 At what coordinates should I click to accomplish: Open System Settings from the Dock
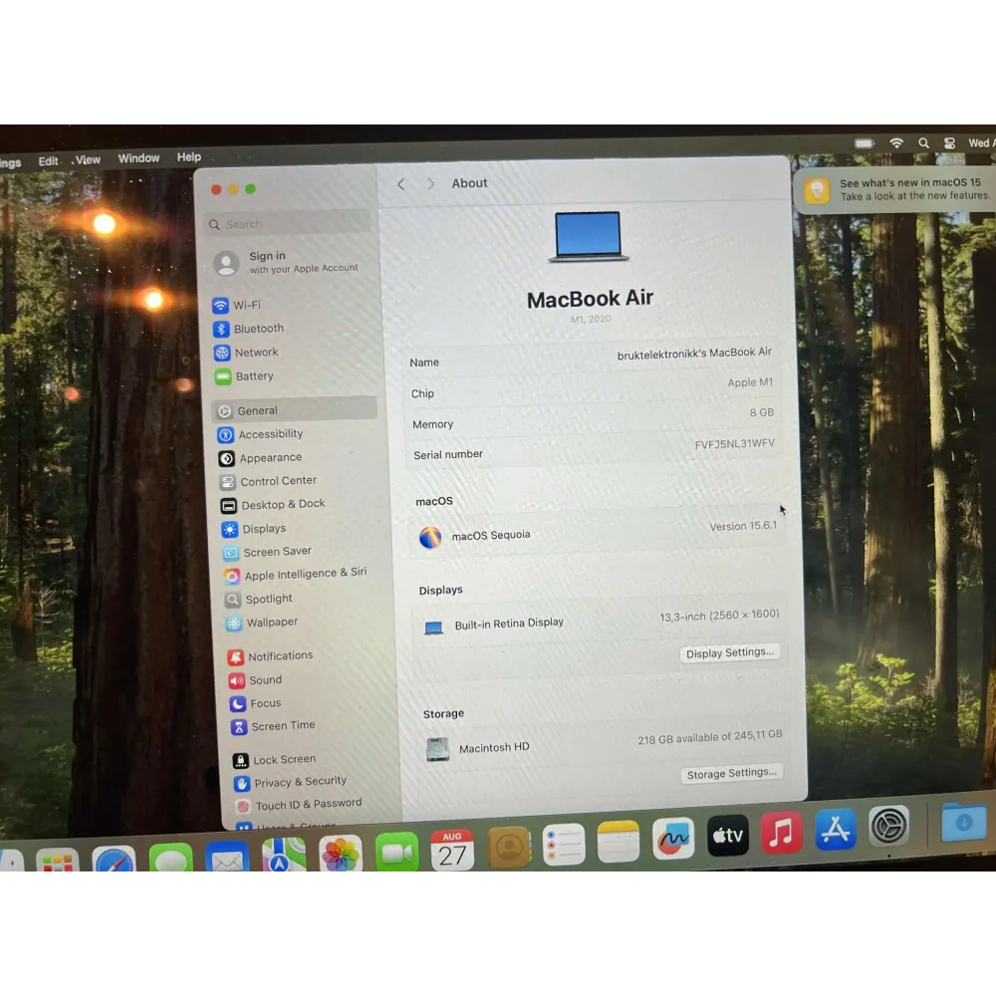(888, 826)
